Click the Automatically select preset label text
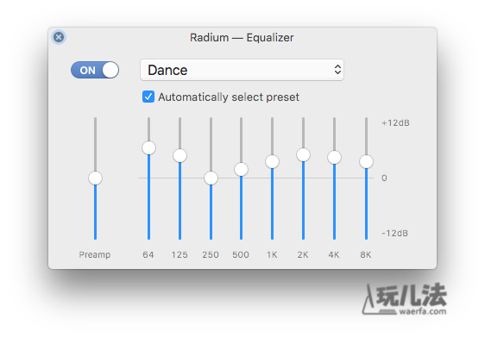Viewport: 485px width, 338px height. pos(229,97)
